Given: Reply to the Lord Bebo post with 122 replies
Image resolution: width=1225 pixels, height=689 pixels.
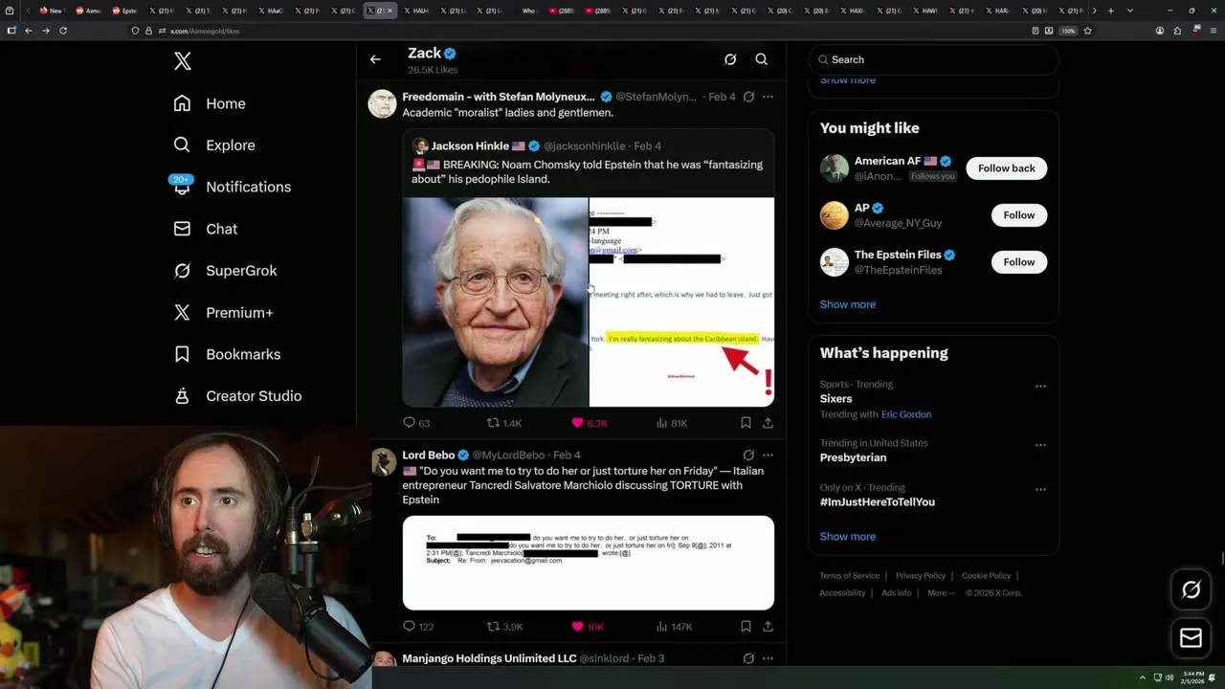Looking at the screenshot, I should click(x=418, y=627).
